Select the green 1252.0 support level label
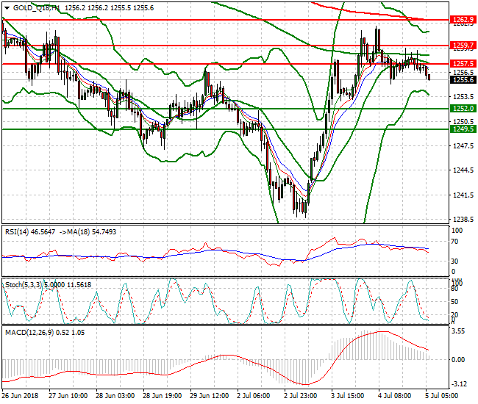The height and width of the screenshot is (404, 478). click(463, 109)
